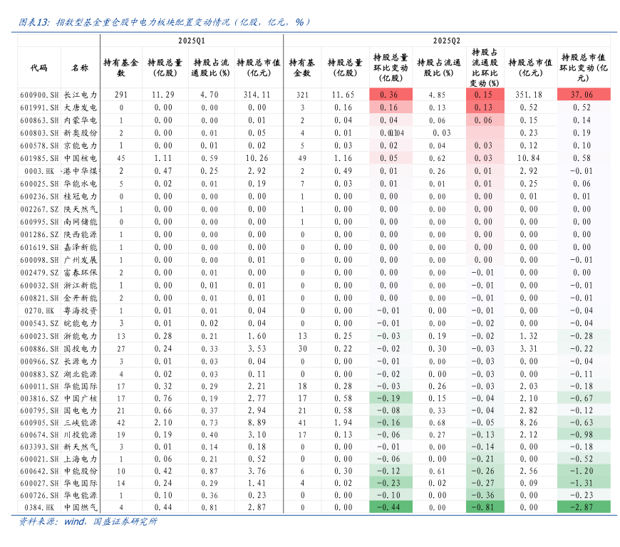Click the name cell "广州发展"
Image resolution: width=620 pixels, height=547 pixels.
[81, 260]
